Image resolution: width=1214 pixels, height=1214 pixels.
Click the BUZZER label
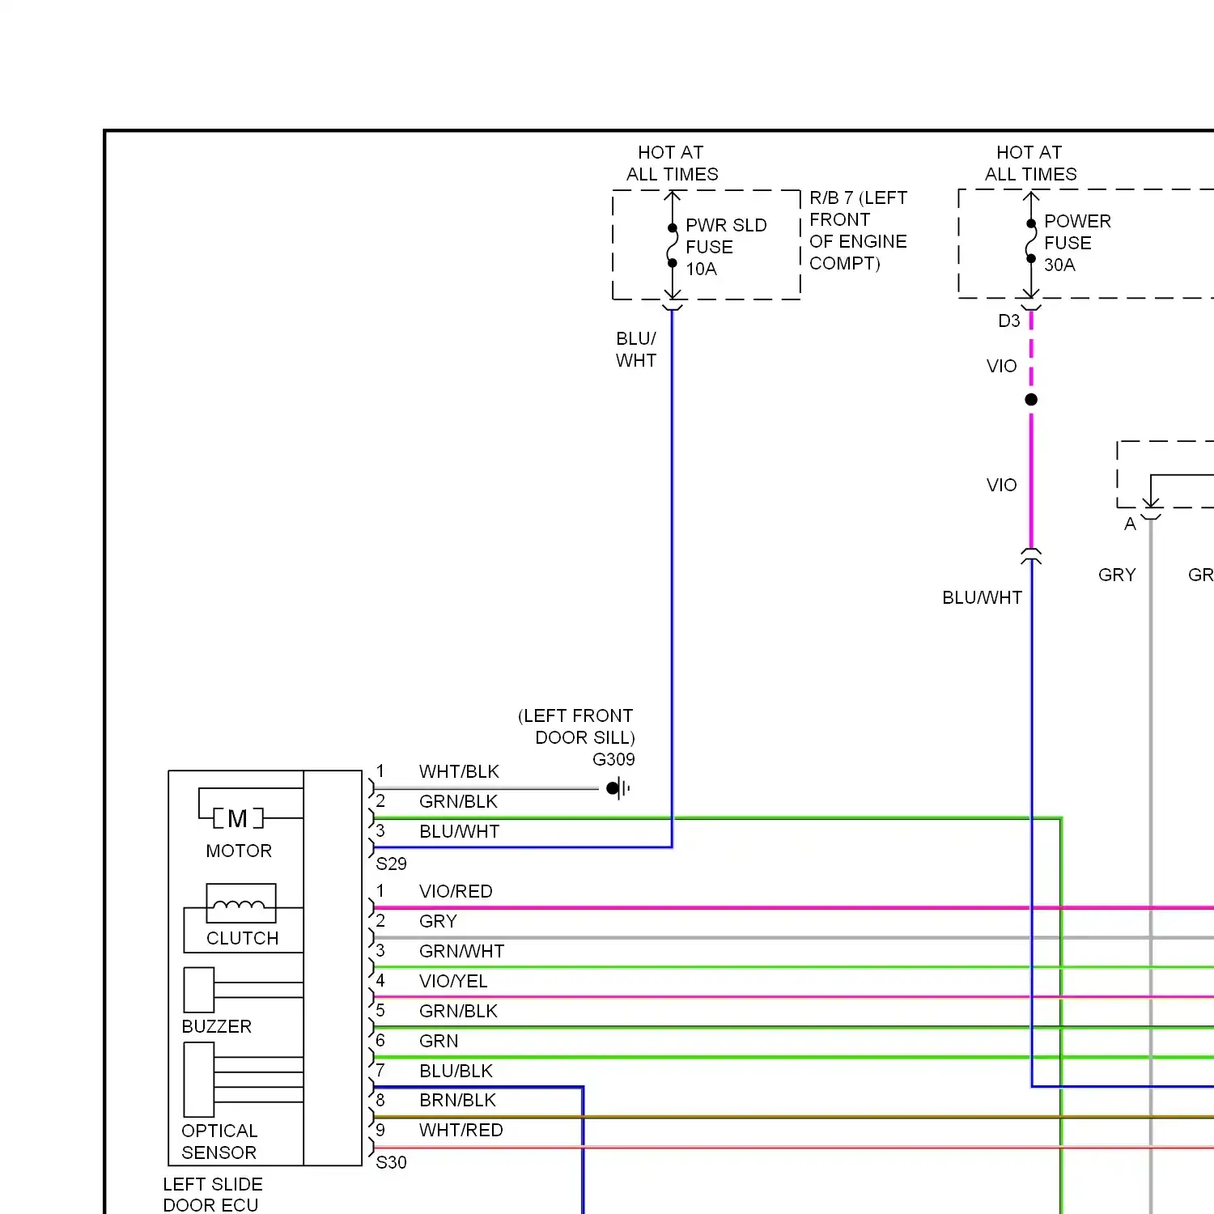click(x=216, y=1026)
